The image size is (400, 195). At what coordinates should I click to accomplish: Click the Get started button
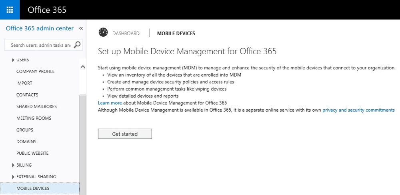(x=125, y=134)
